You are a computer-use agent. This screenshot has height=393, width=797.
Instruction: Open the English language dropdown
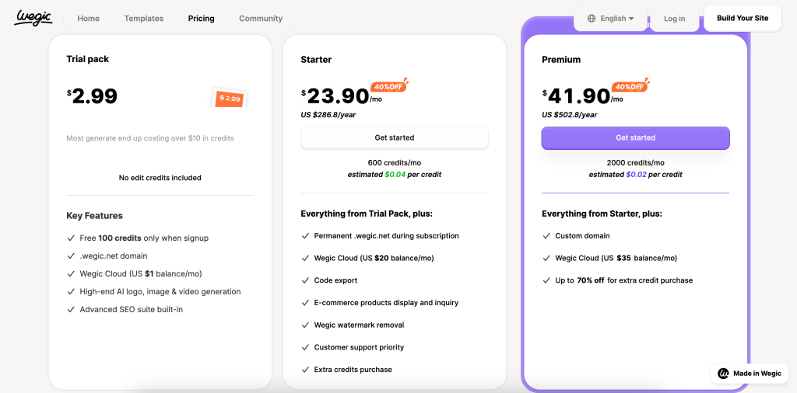pos(610,19)
